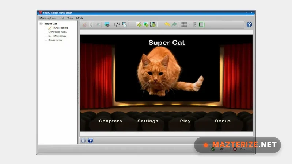Click the pencil icon beside ROOT menu
The height and width of the screenshot is (164, 292).
50,28
